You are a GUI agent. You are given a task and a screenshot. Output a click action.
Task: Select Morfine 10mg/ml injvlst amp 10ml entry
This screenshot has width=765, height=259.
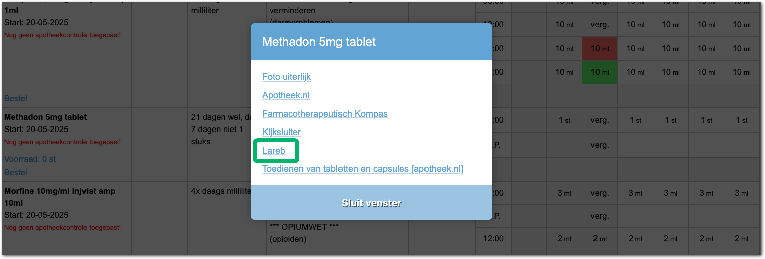60,191
